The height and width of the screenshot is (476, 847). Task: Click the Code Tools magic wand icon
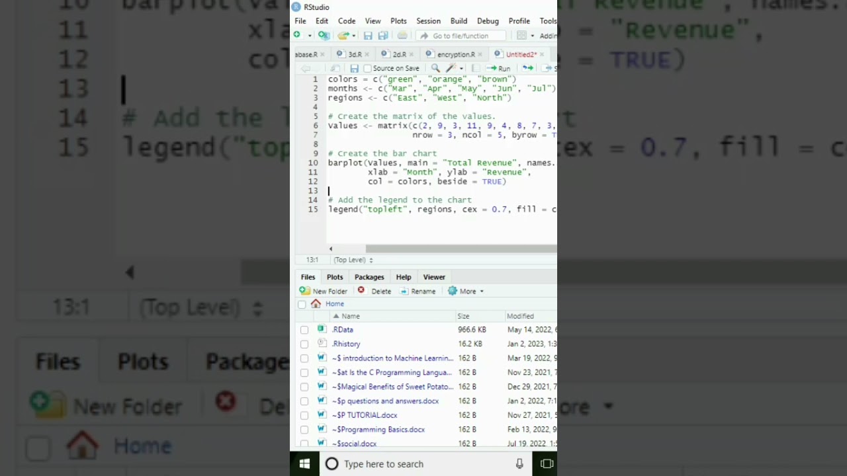pyautogui.click(x=451, y=68)
